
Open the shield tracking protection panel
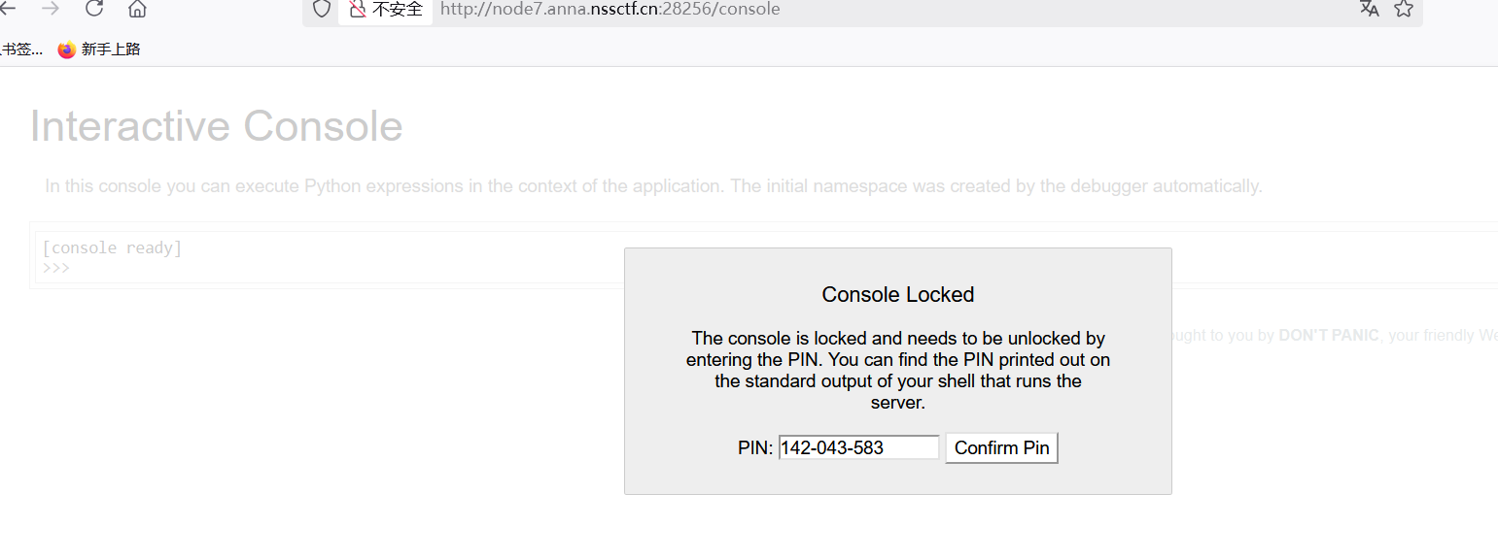click(x=321, y=10)
